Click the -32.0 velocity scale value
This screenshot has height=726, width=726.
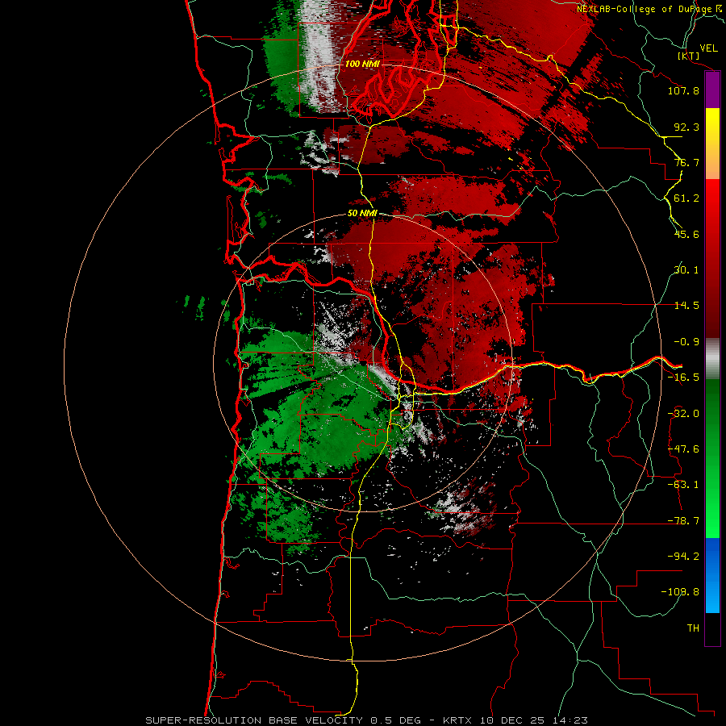click(x=683, y=414)
